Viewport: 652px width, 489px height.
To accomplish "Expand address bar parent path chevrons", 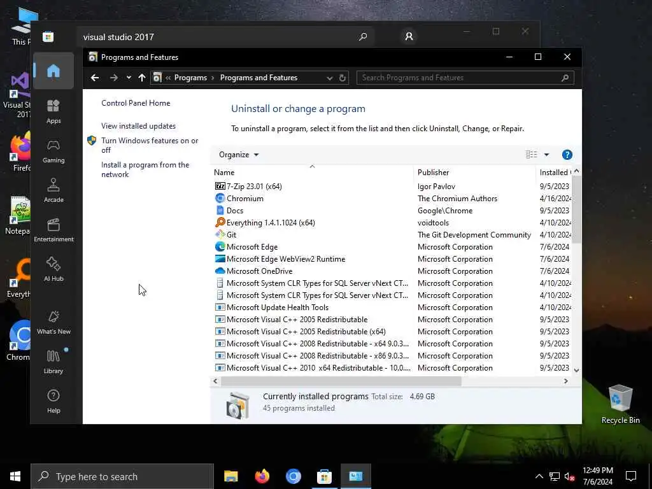I will (x=168, y=78).
